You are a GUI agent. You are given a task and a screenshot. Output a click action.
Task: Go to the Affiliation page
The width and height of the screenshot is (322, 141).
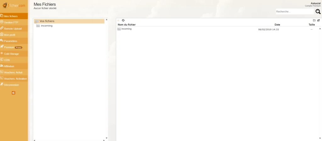(x=14, y=66)
